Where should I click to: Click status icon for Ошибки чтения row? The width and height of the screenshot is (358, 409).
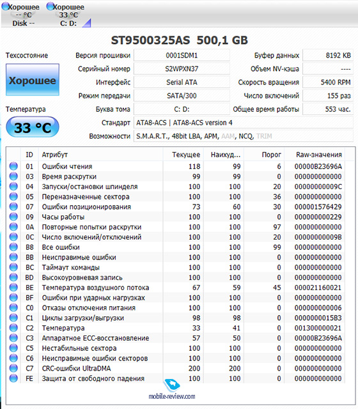(x=13, y=166)
